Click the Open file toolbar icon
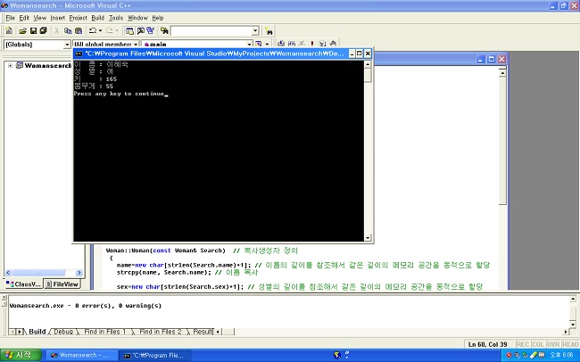 coord(21,30)
